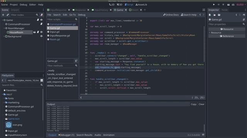Open the Debug menu in top bar
The image size is (247, 138).
click(x=24, y=5)
